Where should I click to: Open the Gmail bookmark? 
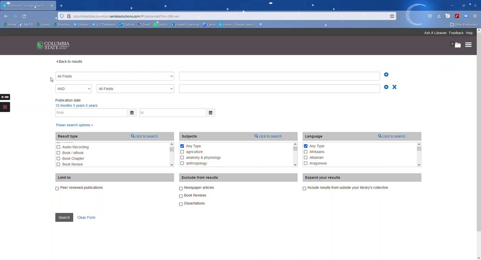pos(144,25)
